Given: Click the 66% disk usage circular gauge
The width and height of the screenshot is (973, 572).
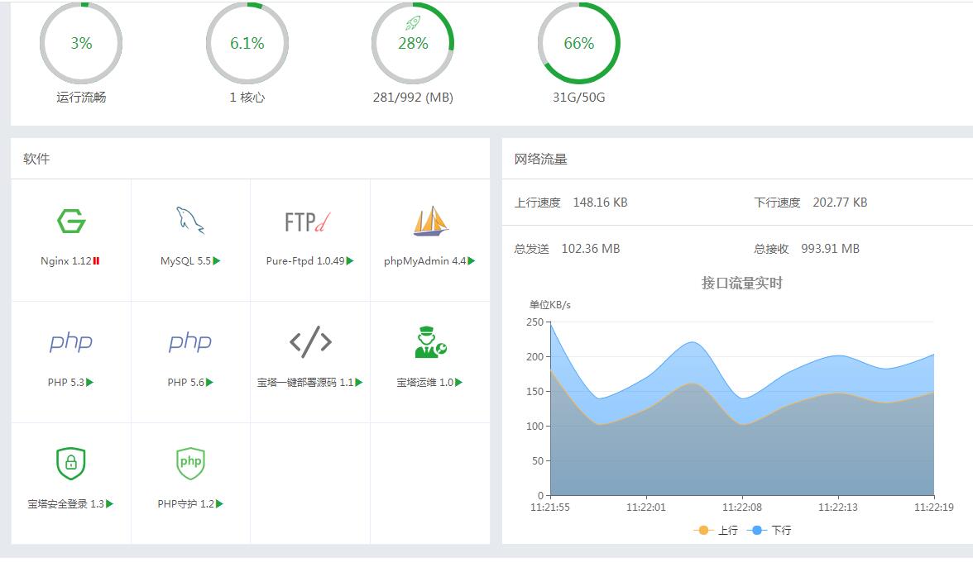Looking at the screenshot, I should pyautogui.click(x=578, y=43).
